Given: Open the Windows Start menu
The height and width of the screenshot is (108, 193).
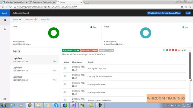Looking at the screenshot, I should [4, 105].
